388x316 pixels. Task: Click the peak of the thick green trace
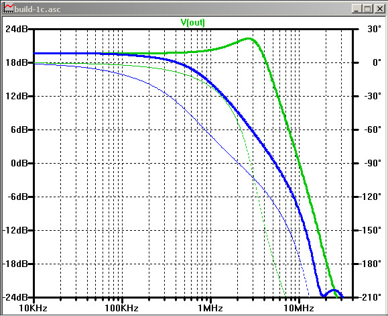249,39
